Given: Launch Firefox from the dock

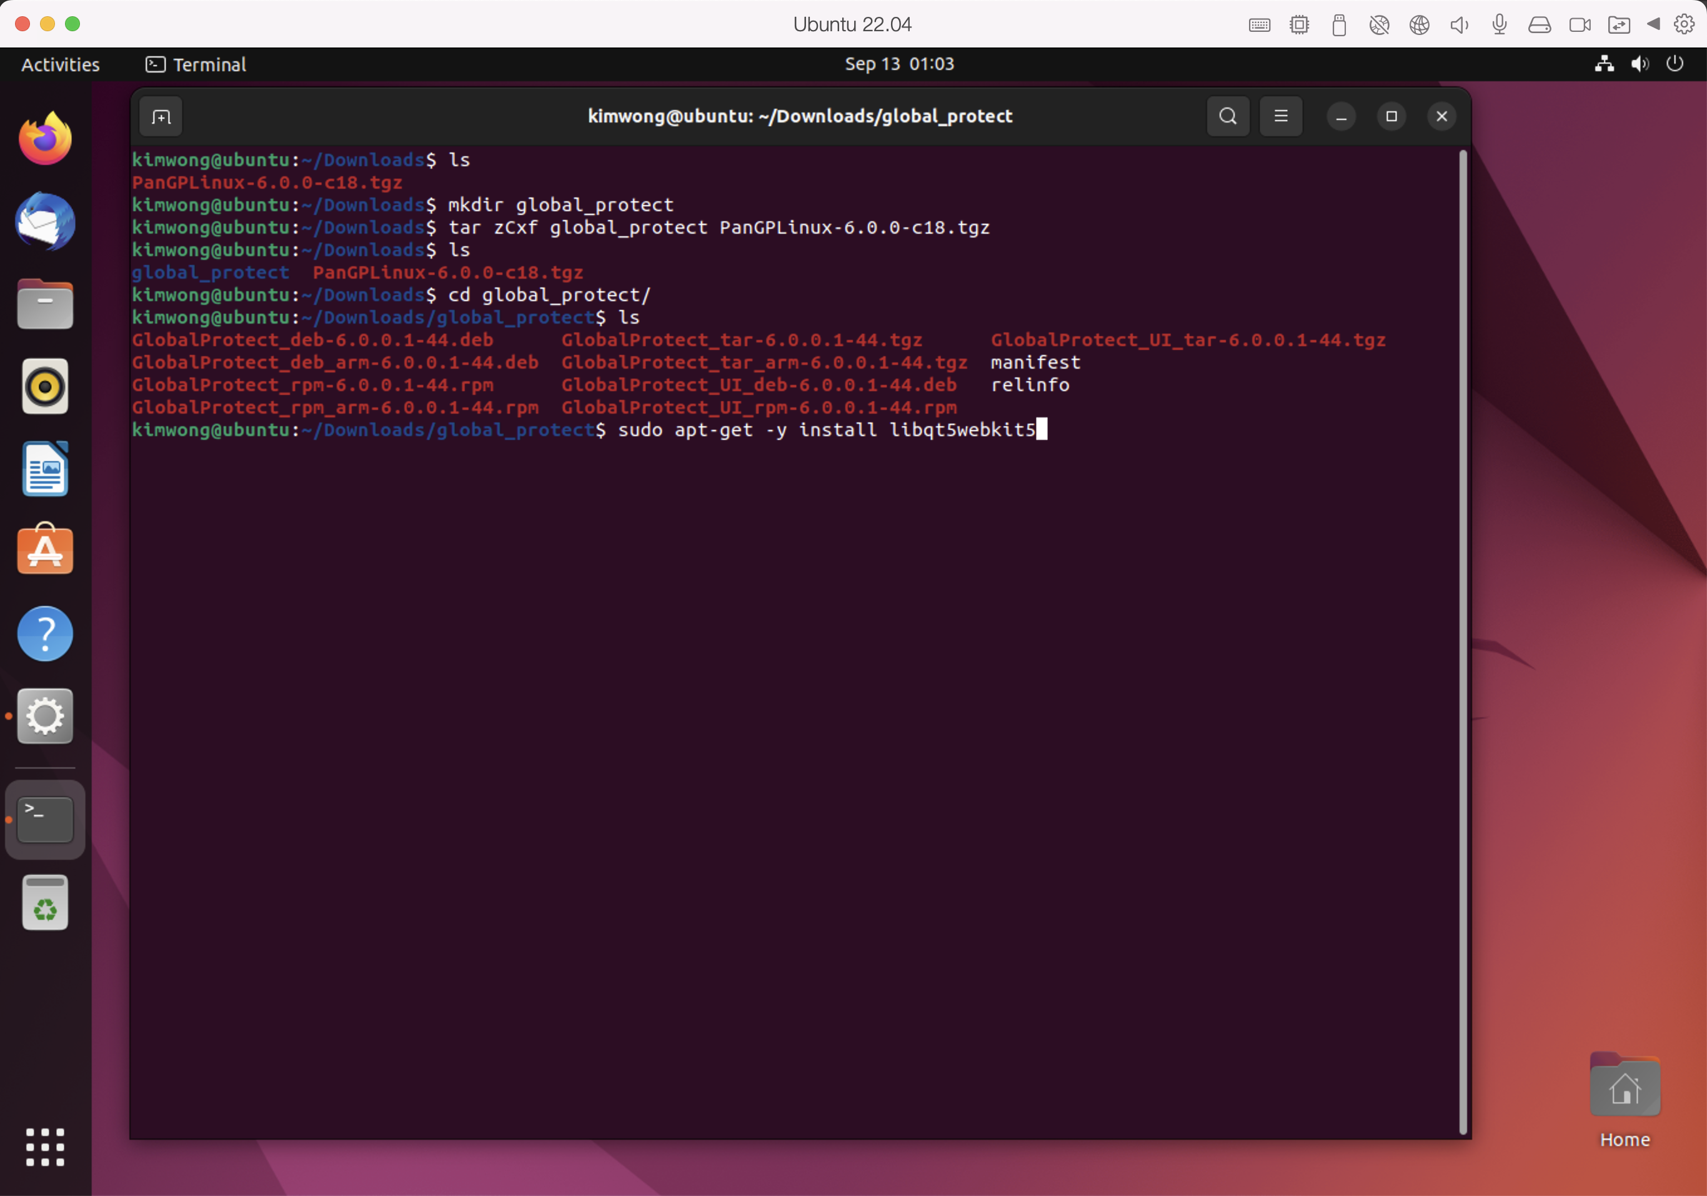Looking at the screenshot, I should (x=46, y=139).
